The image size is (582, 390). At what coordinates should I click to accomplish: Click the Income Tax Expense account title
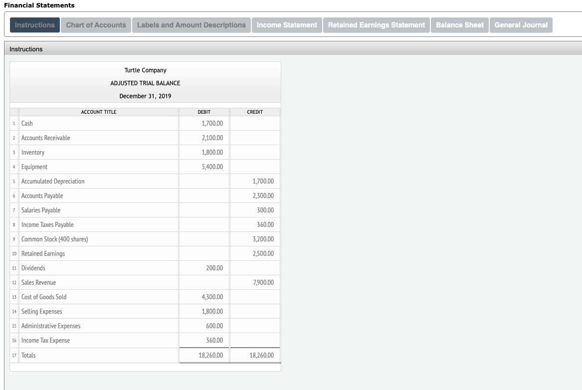click(45, 340)
